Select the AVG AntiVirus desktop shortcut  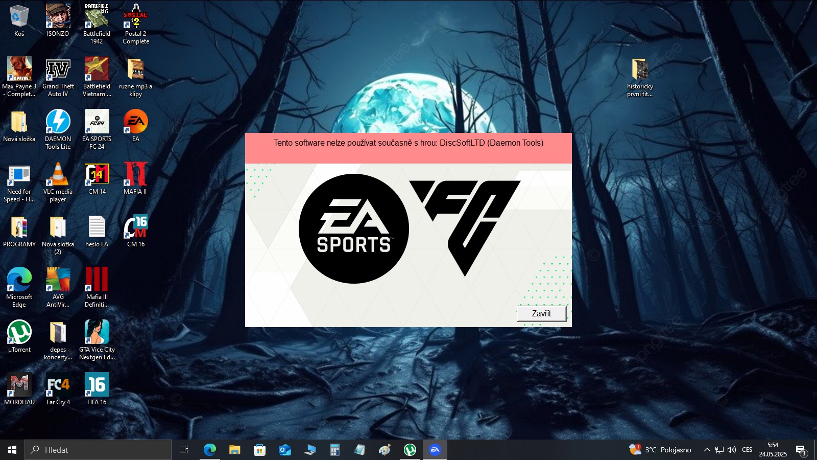click(x=58, y=288)
